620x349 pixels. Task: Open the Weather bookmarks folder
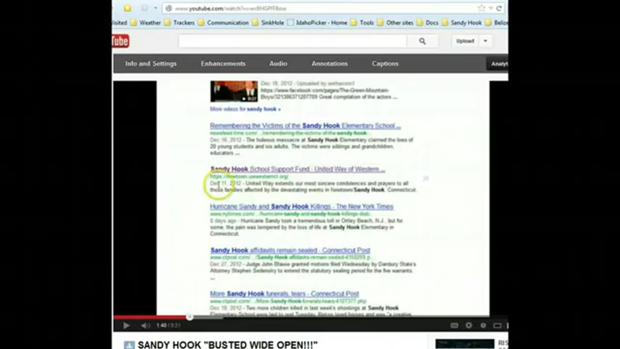pyautogui.click(x=145, y=23)
